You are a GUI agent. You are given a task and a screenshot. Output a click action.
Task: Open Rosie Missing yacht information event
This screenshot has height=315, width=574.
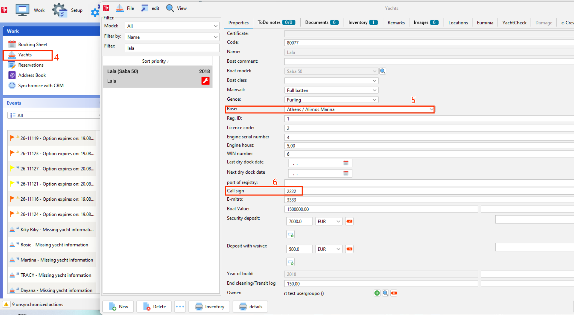pyautogui.click(x=52, y=245)
